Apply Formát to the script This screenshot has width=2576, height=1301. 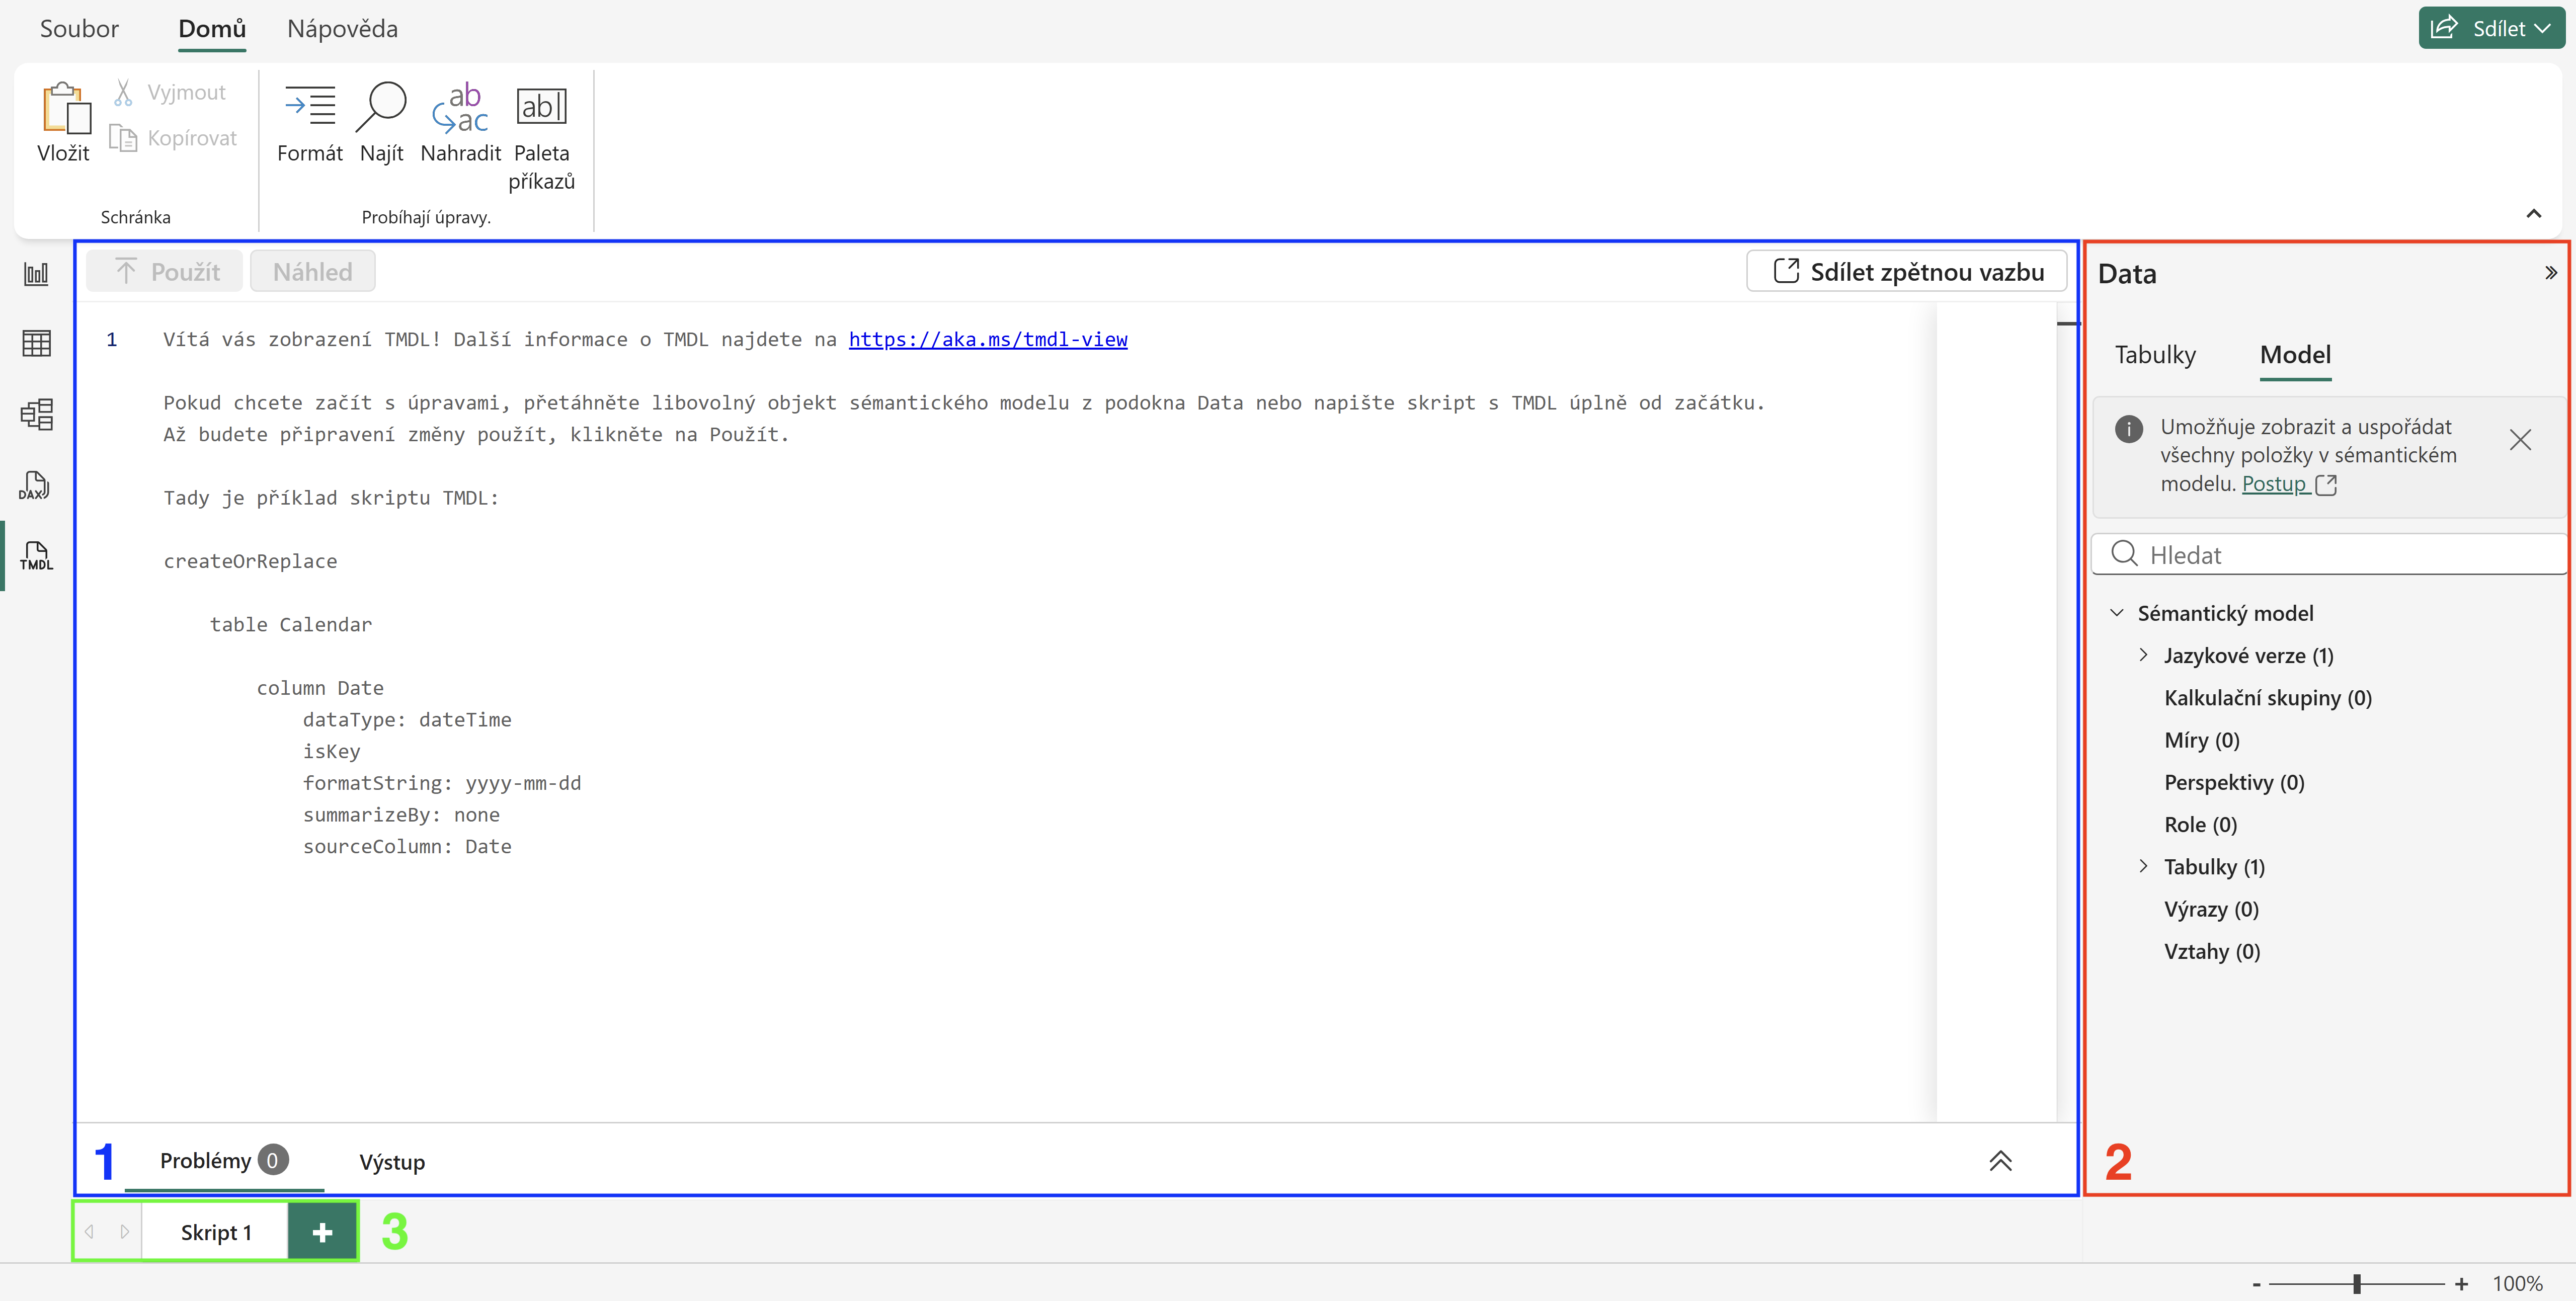coord(310,122)
